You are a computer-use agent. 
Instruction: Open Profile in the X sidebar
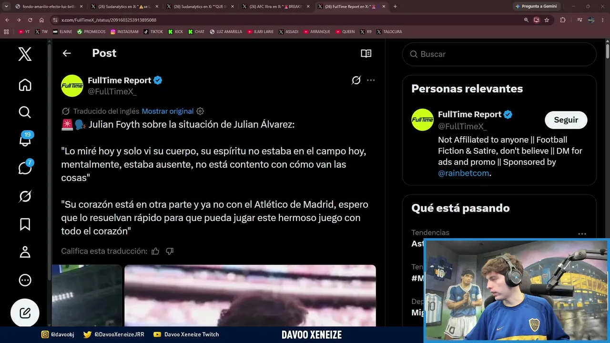(x=25, y=252)
